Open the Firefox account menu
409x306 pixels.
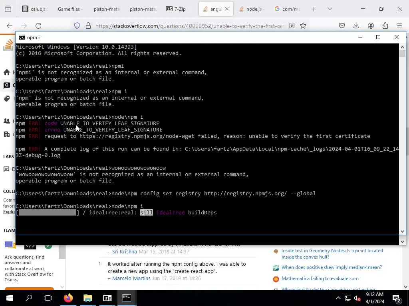(x=371, y=25)
